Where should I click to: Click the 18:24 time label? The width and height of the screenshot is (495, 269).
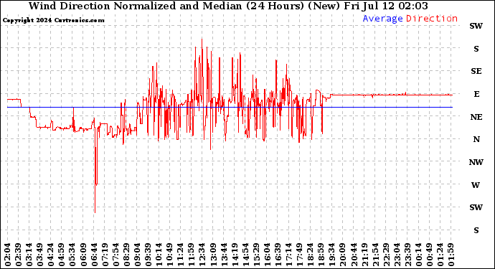pos(310,255)
